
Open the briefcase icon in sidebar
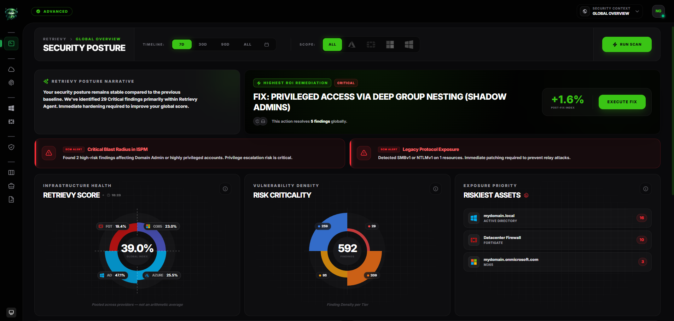pos(11,186)
